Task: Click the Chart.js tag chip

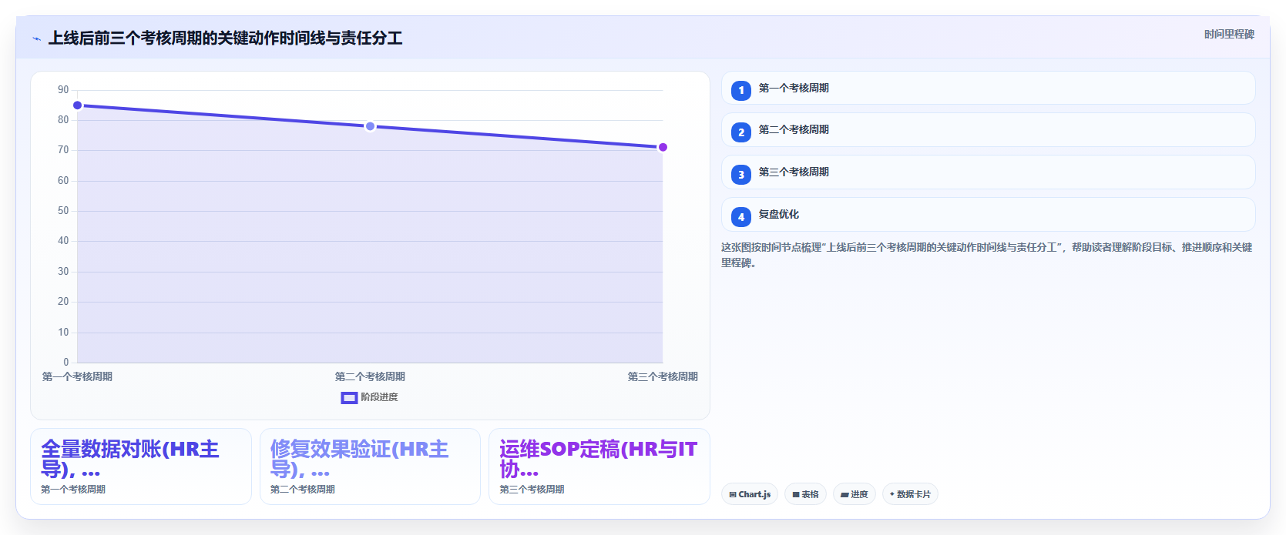Action: tap(750, 494)
